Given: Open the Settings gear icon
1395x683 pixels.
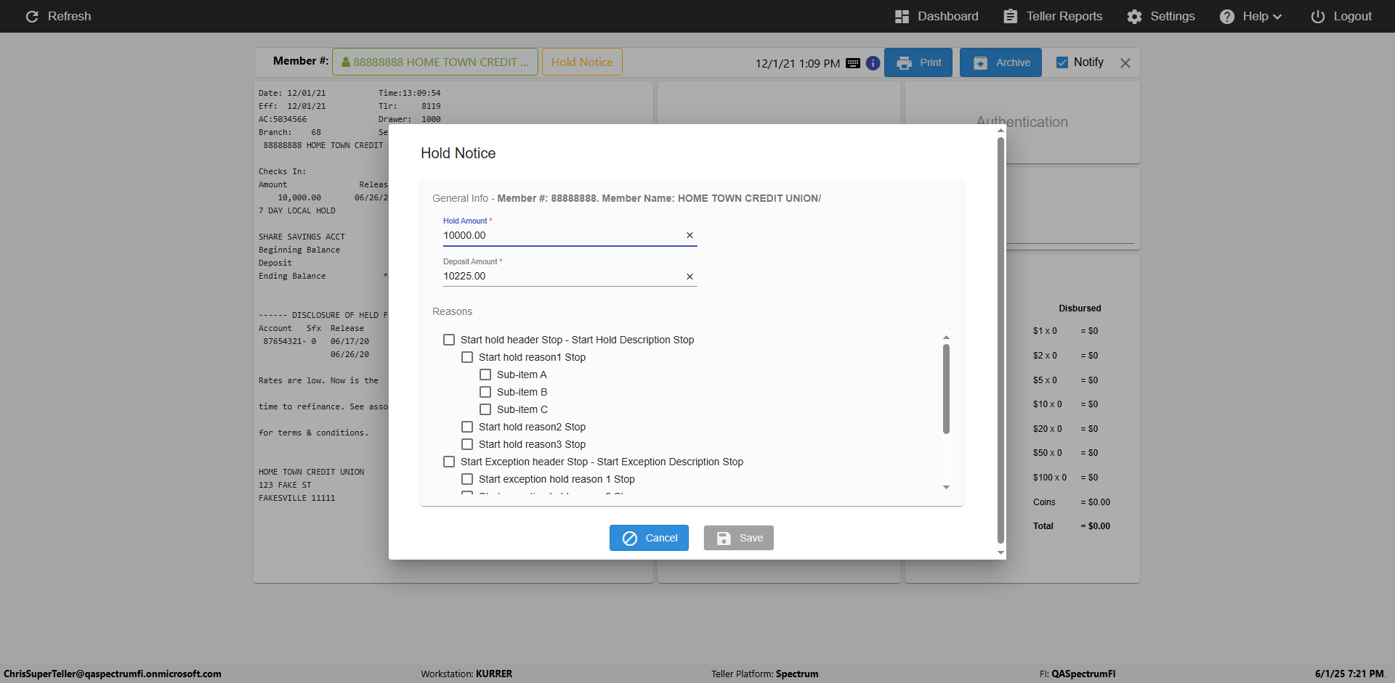Looking at the screenshot, I should point(1134,16).
